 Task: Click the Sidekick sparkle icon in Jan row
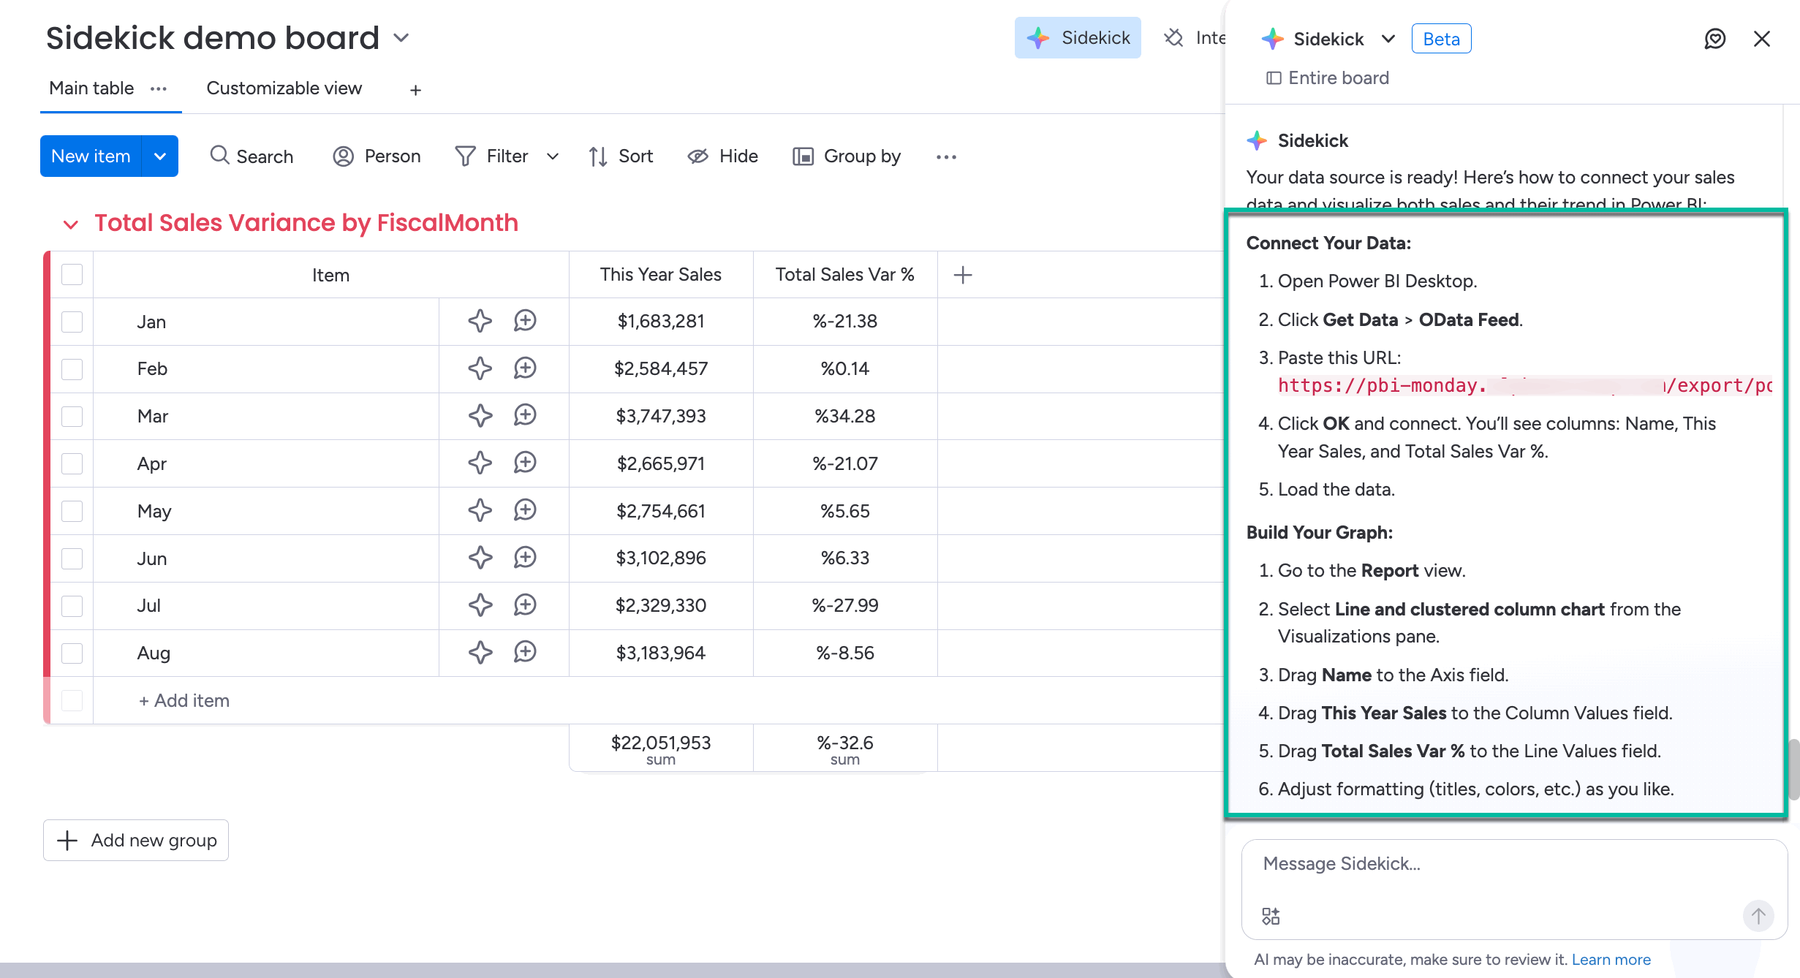pos(480,321)
